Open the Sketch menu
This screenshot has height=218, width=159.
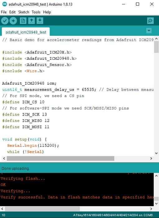[x=24, y=12]
